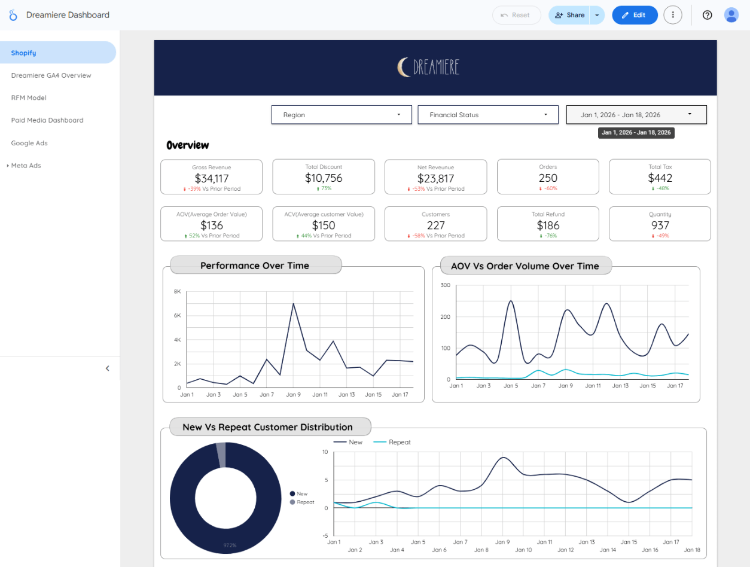Click the Net Revenue $23,817 scorecard
This screenshot has width=750, height=567.
(x=435, y=177)
